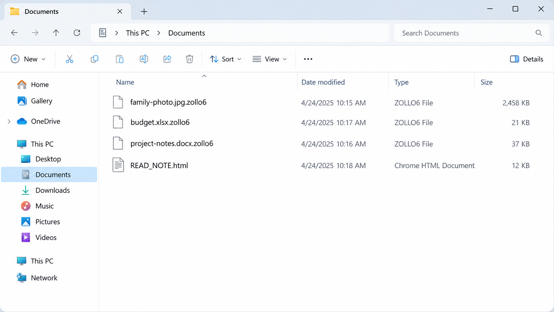Go forward with the right arrow button
Viewport: 554px width, 312px height.
[35, 33]
